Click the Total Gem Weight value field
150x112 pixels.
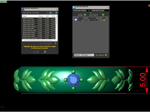(89, 11)
